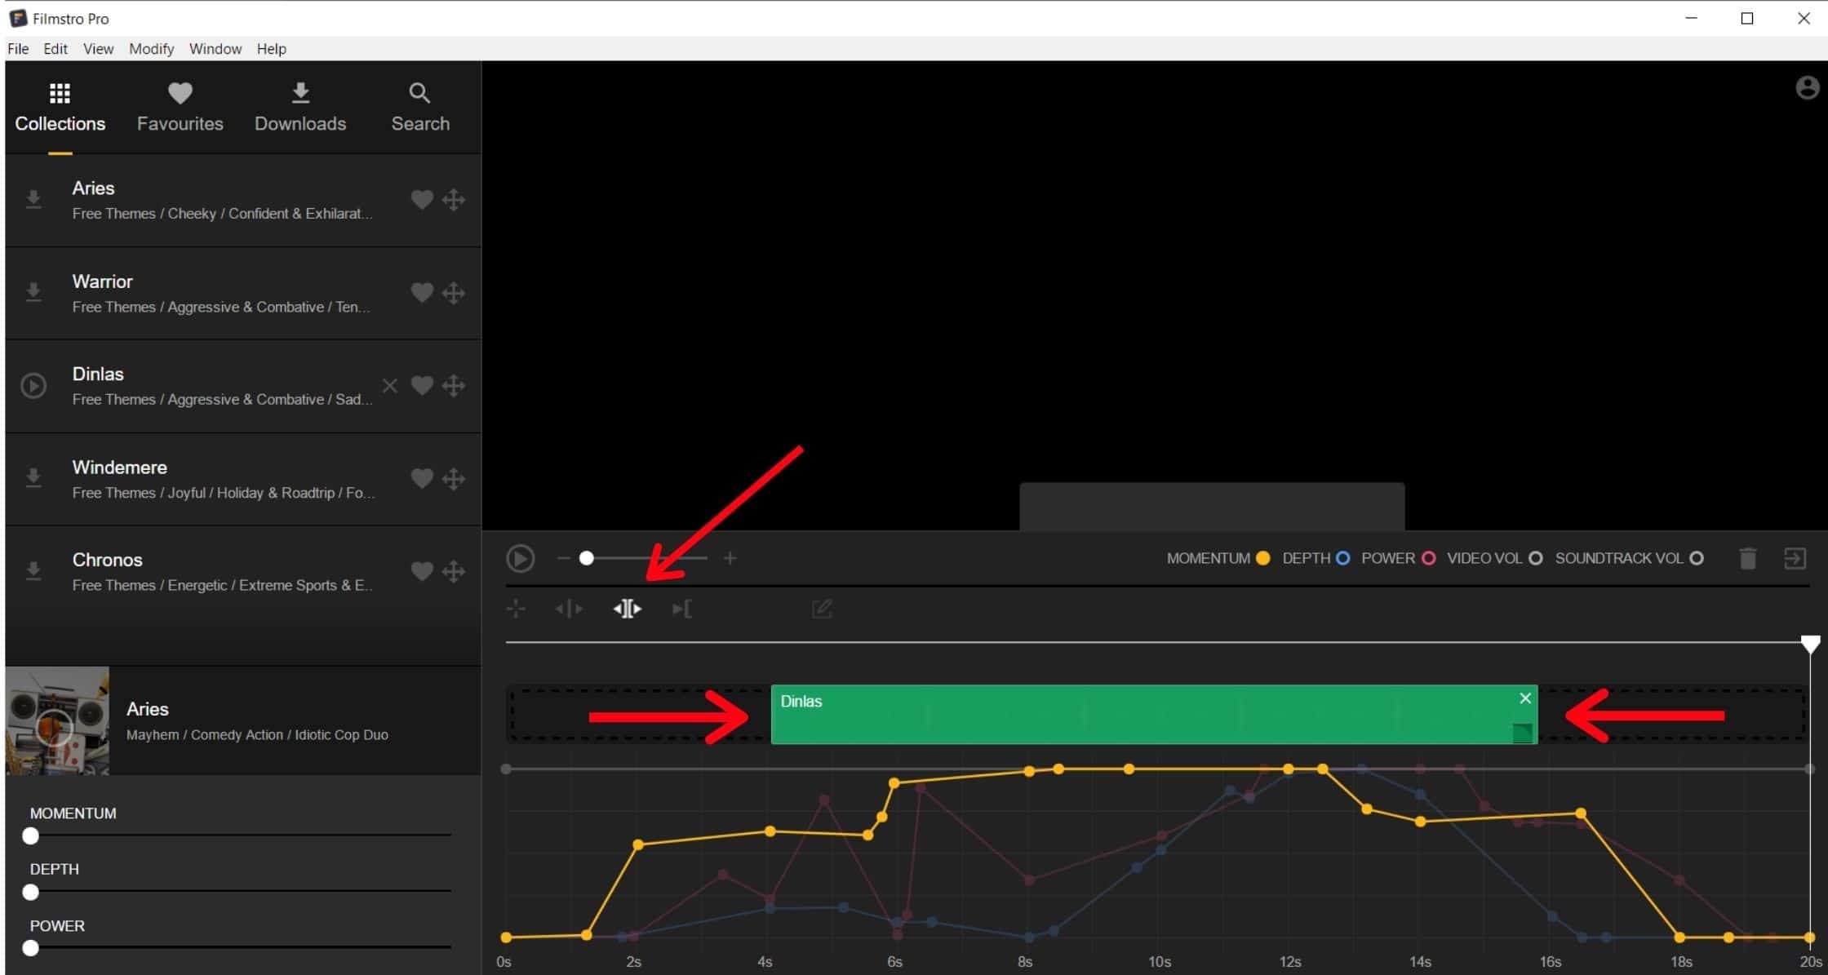This screenshot has height=975, width=1828.
Task: Open the user account icon
Action: click(1807, 88)
